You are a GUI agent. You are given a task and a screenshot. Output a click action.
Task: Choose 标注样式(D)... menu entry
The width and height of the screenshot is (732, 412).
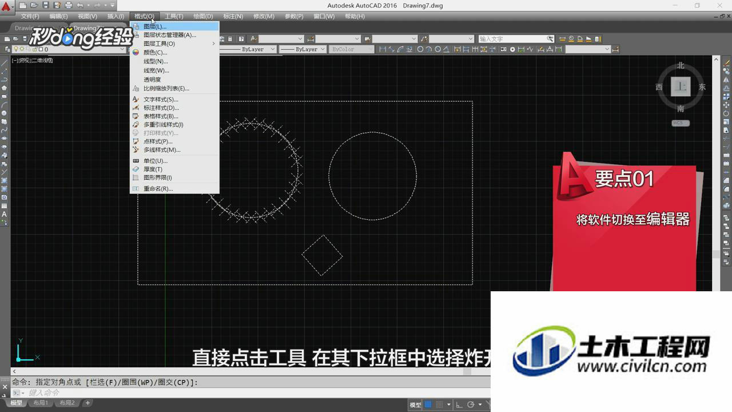coord(174,108)
